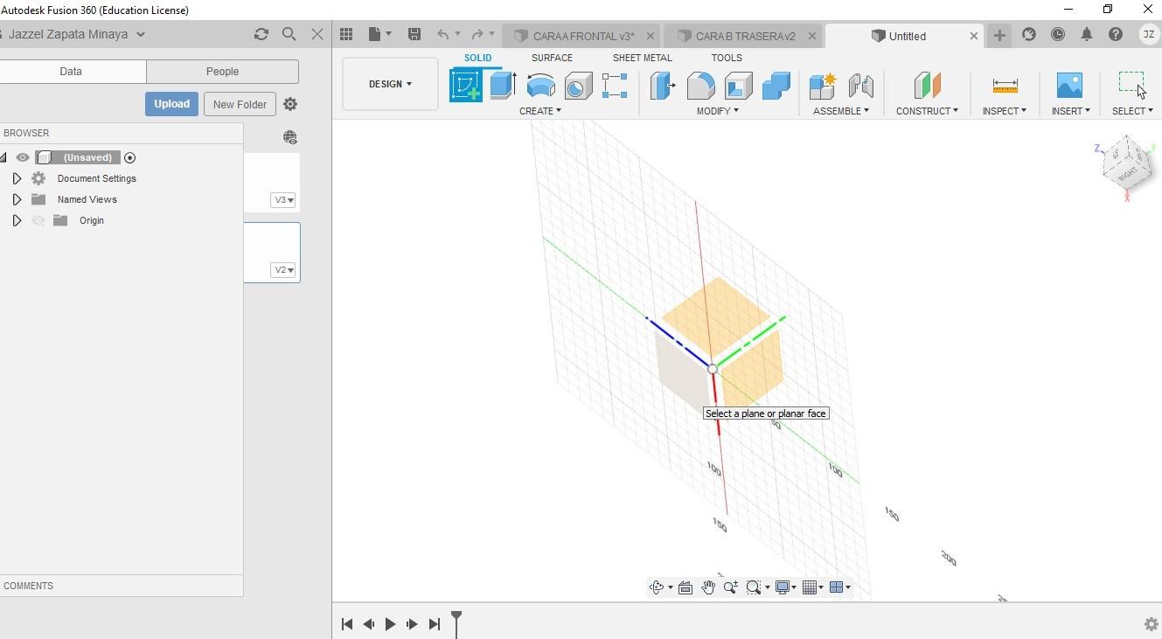Viewport: 1162px width, 639px height.
Task: Click the Save icon
Action: (x=414, y=34)
